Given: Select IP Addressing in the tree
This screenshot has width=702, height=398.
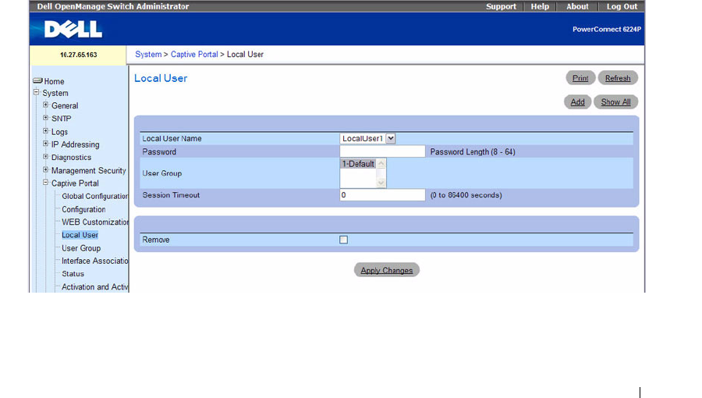Looking at the screenshot, I should pos(75,144).
